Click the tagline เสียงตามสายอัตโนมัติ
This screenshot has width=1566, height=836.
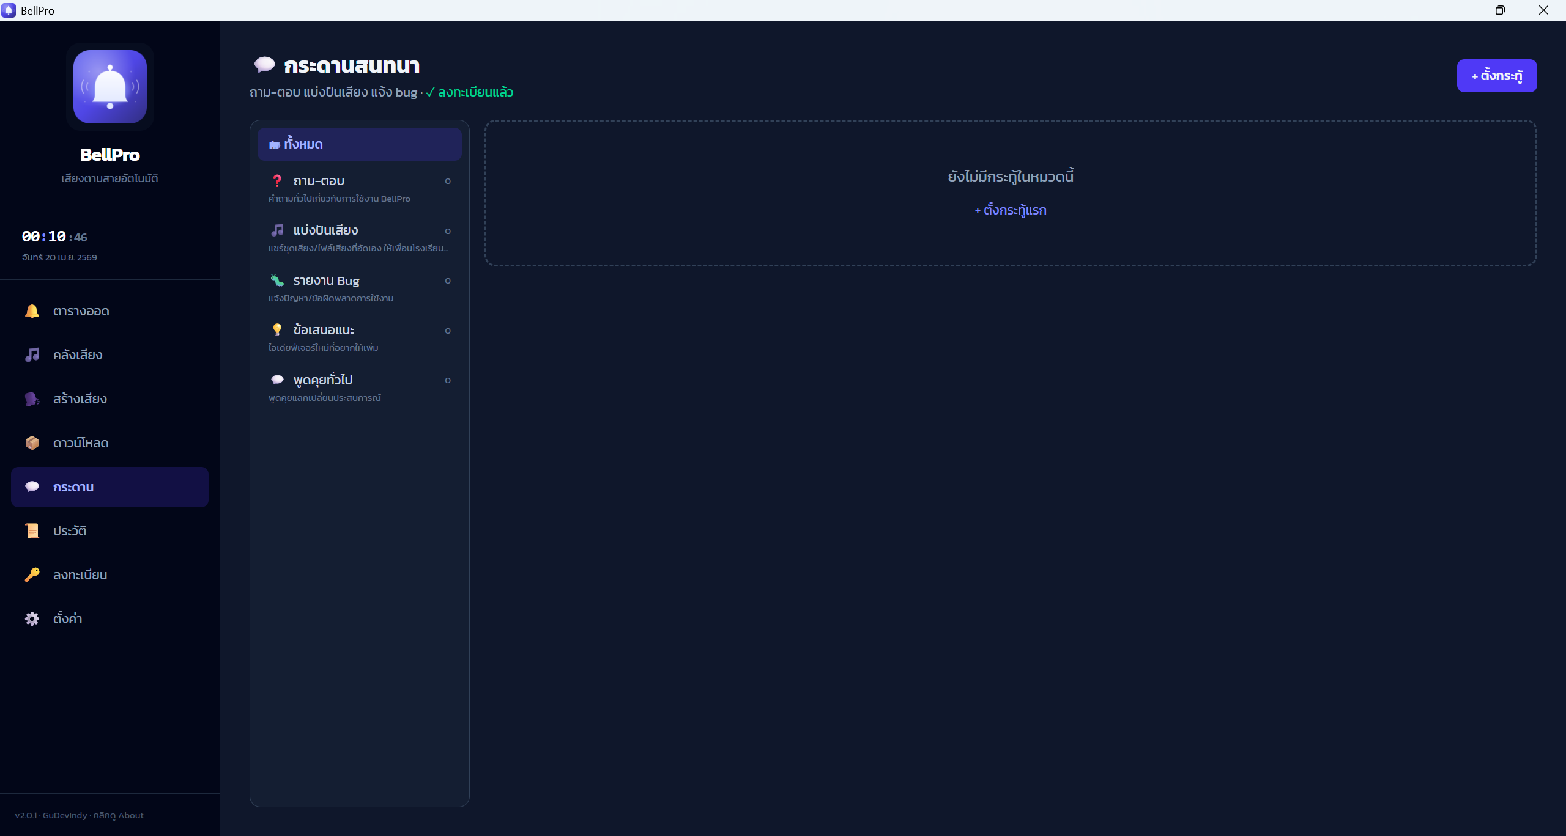click(110, 178)
